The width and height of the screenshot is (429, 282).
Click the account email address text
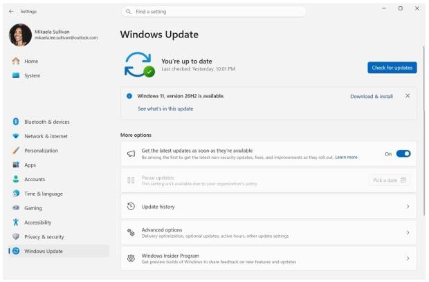pos(66,38)
